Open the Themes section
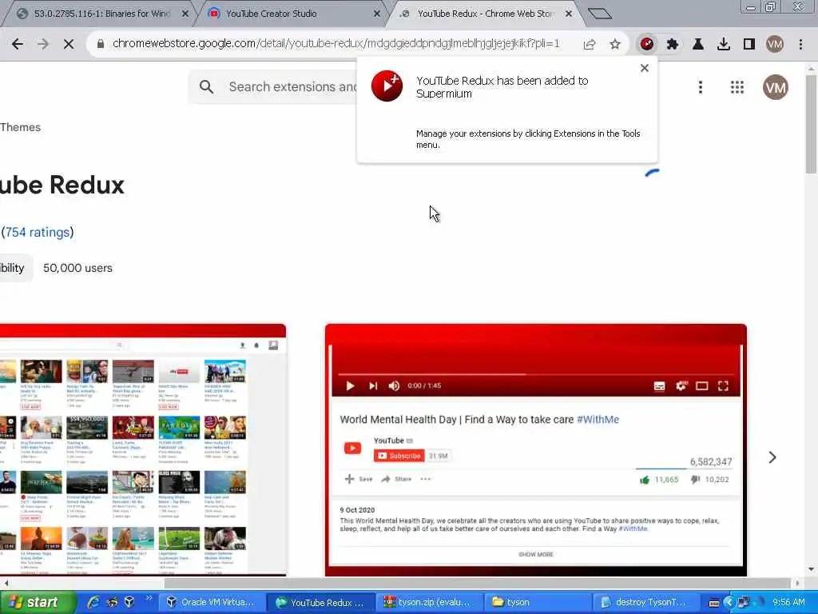818x614 pixels. 20,127
